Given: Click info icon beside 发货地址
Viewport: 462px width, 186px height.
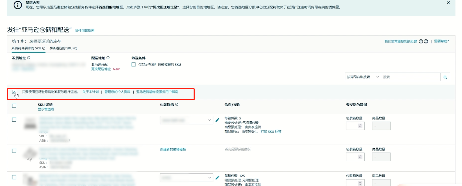Looking at the screenshot, I should coord(29,58).
